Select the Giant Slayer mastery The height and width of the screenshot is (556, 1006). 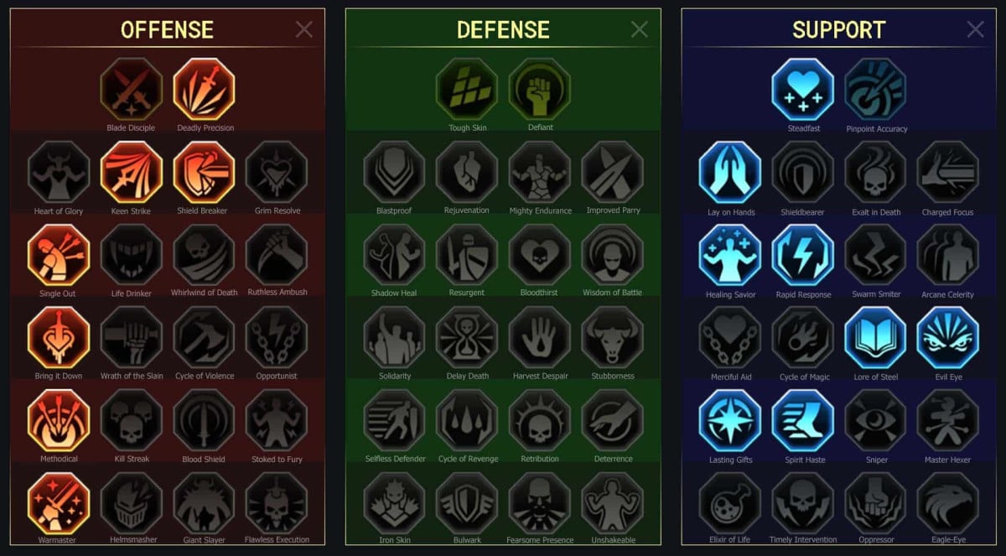pos(204,503)
